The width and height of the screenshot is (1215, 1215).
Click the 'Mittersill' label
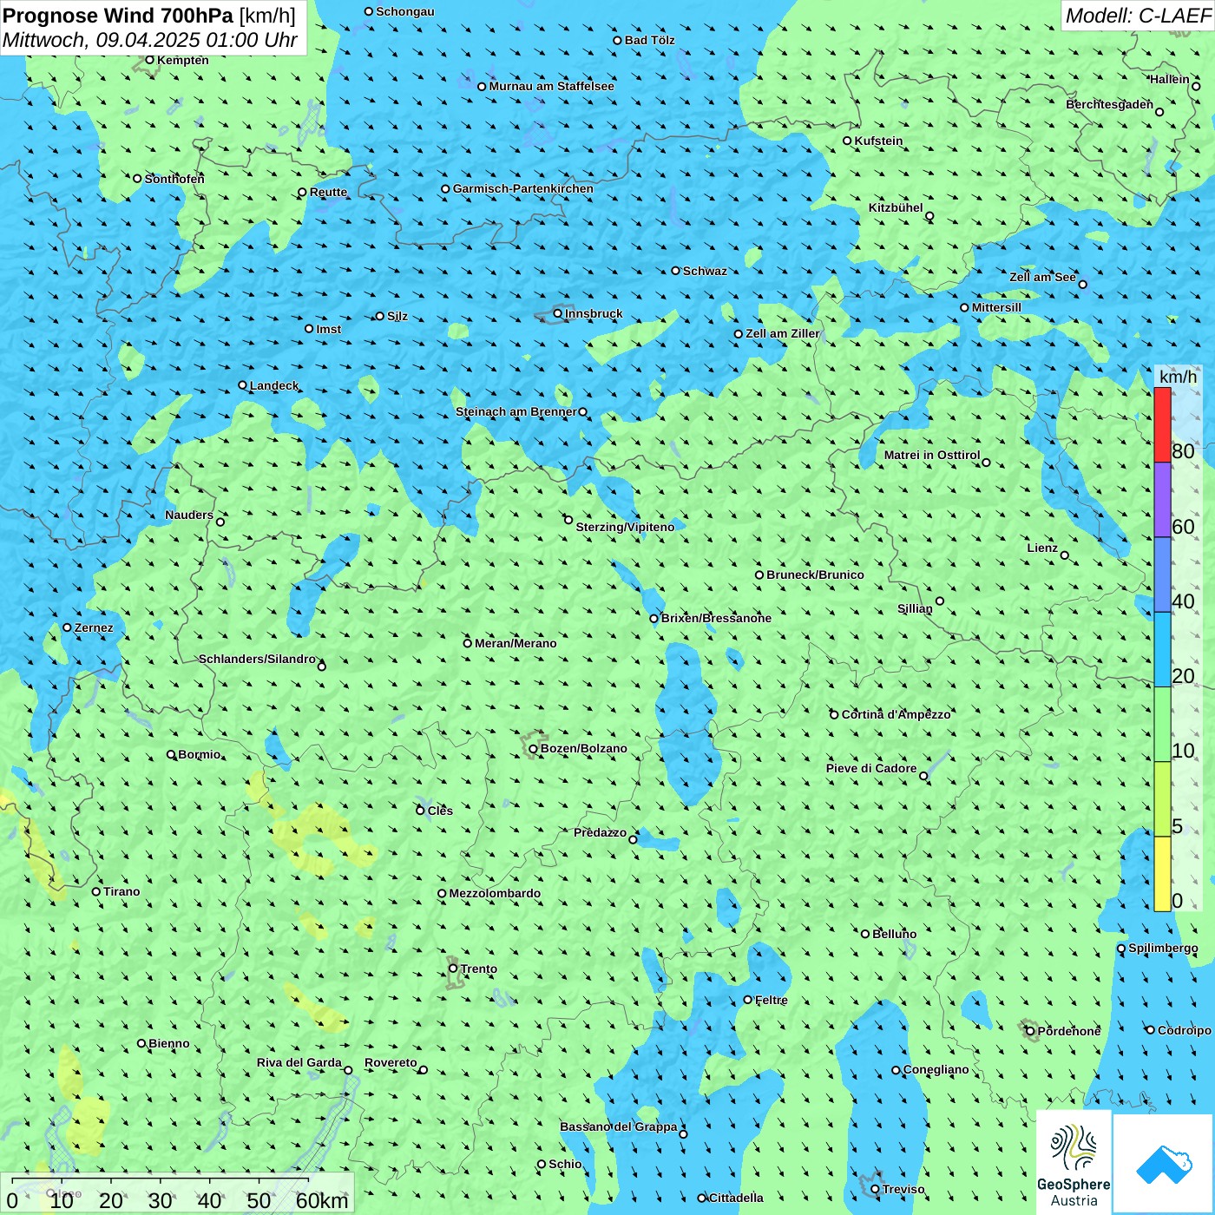click(996, 307)
